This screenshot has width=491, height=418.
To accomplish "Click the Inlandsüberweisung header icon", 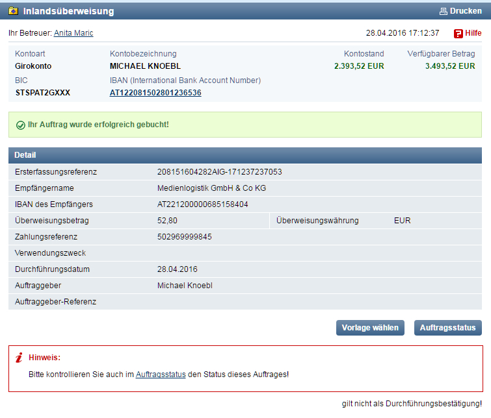I will (x=13, y=11).
